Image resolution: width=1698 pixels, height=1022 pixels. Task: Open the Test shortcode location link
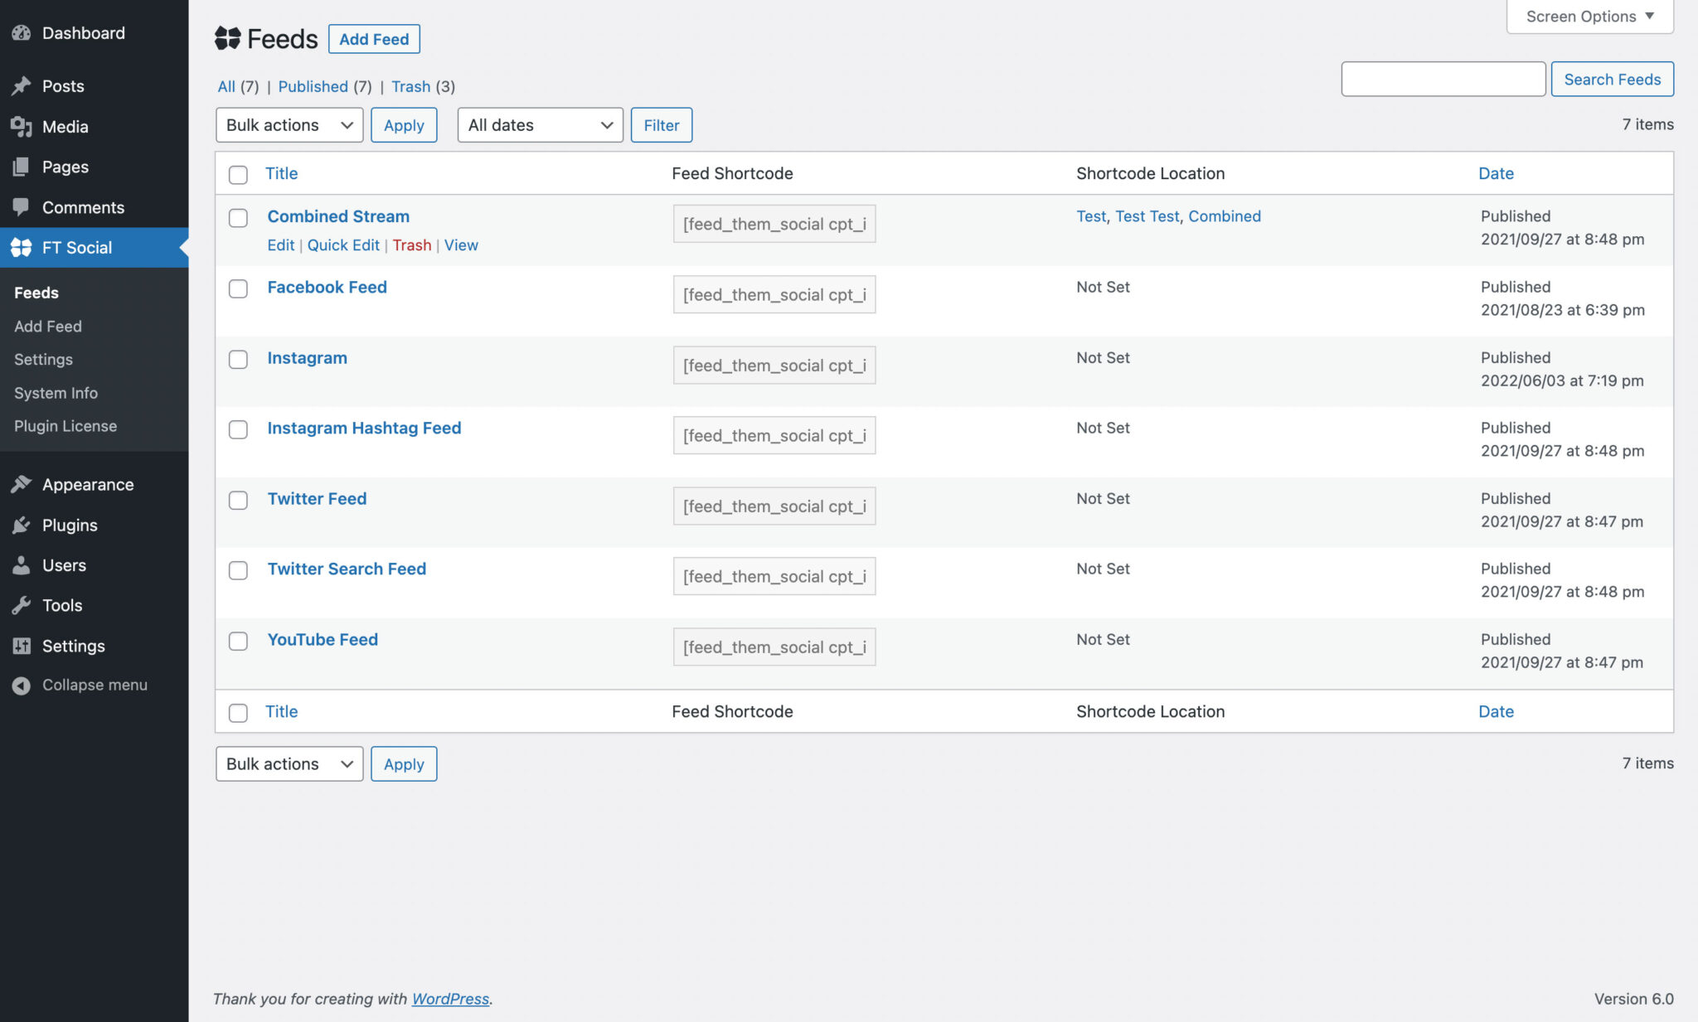click(1091, 216)
